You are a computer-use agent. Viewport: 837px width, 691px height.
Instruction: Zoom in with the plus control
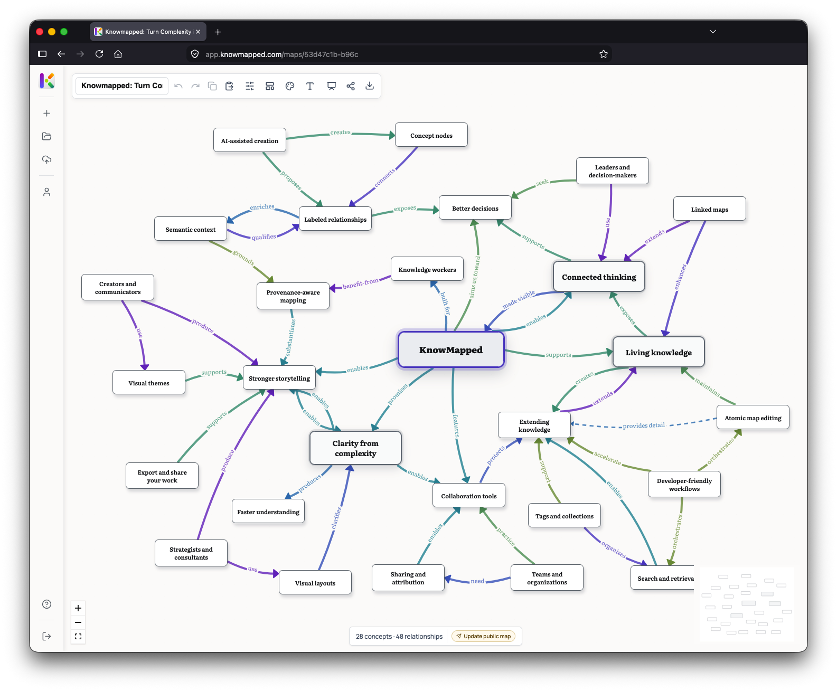(78, 608)
